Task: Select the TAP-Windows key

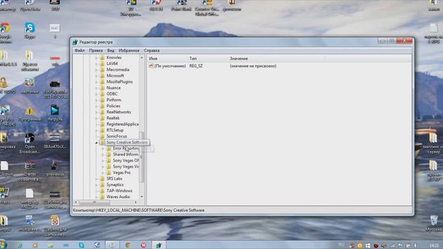Action: [119, 191]
